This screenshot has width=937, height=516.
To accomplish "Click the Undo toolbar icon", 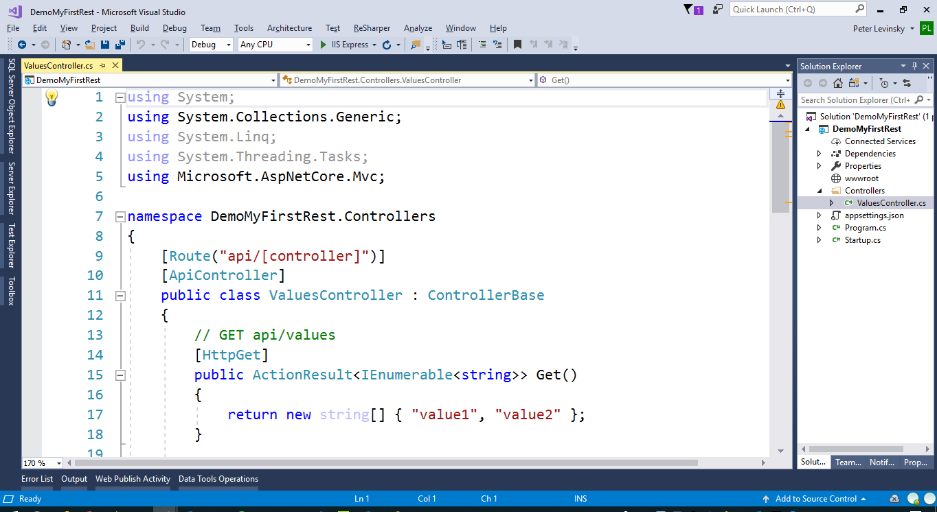I will 141,45.
